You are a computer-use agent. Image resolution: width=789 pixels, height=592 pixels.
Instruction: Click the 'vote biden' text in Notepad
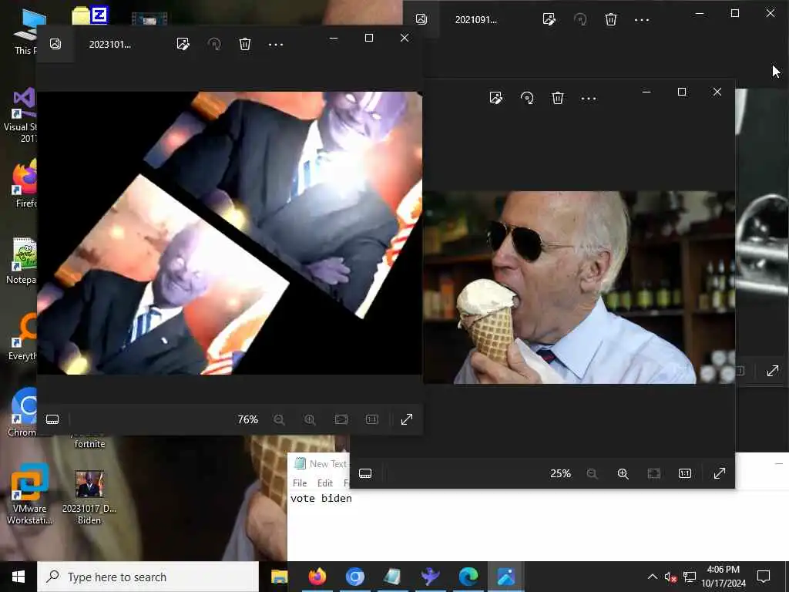tap(321, 499)
